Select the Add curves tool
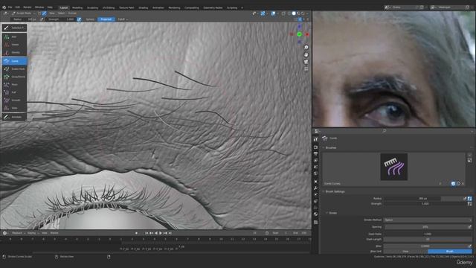Image resolution: width=476 pixels, height=268 pixels. [14, 36]
